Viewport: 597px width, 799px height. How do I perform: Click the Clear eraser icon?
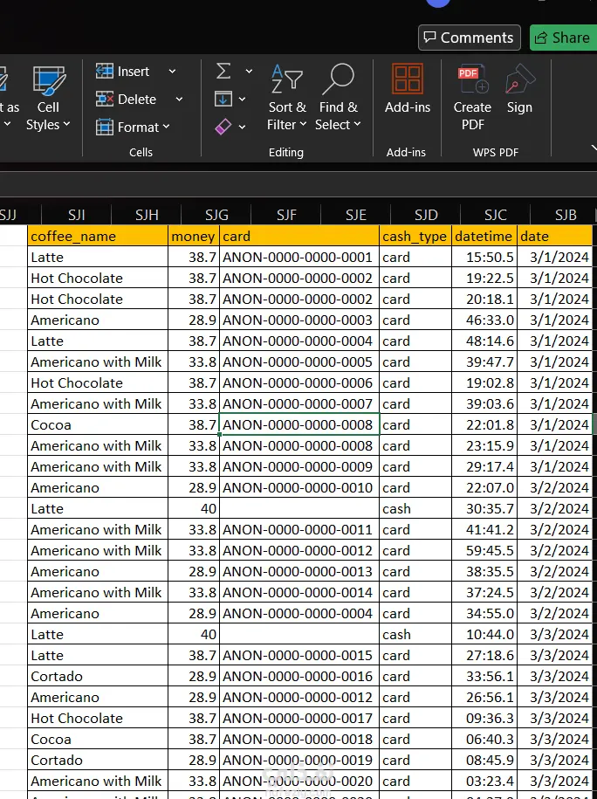click(x=223, y=127)
